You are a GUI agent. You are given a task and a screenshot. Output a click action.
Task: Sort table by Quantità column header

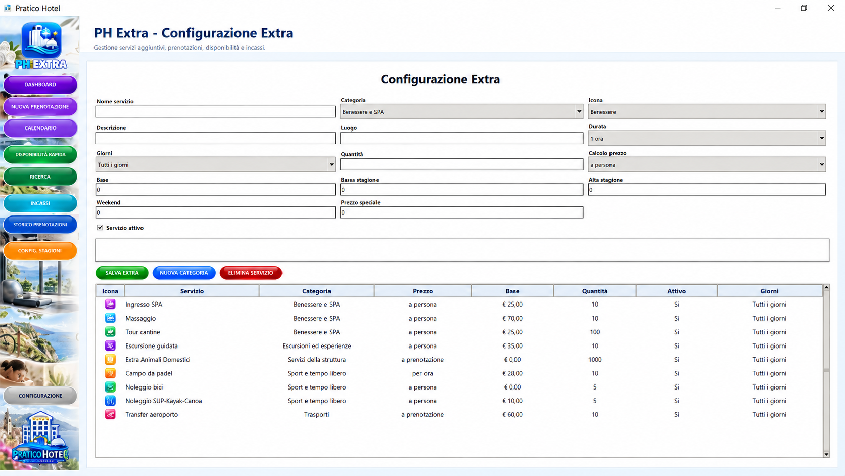coord(595,291)
